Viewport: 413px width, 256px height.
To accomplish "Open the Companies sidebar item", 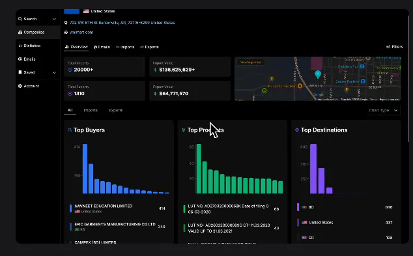I will pos(38,33).
